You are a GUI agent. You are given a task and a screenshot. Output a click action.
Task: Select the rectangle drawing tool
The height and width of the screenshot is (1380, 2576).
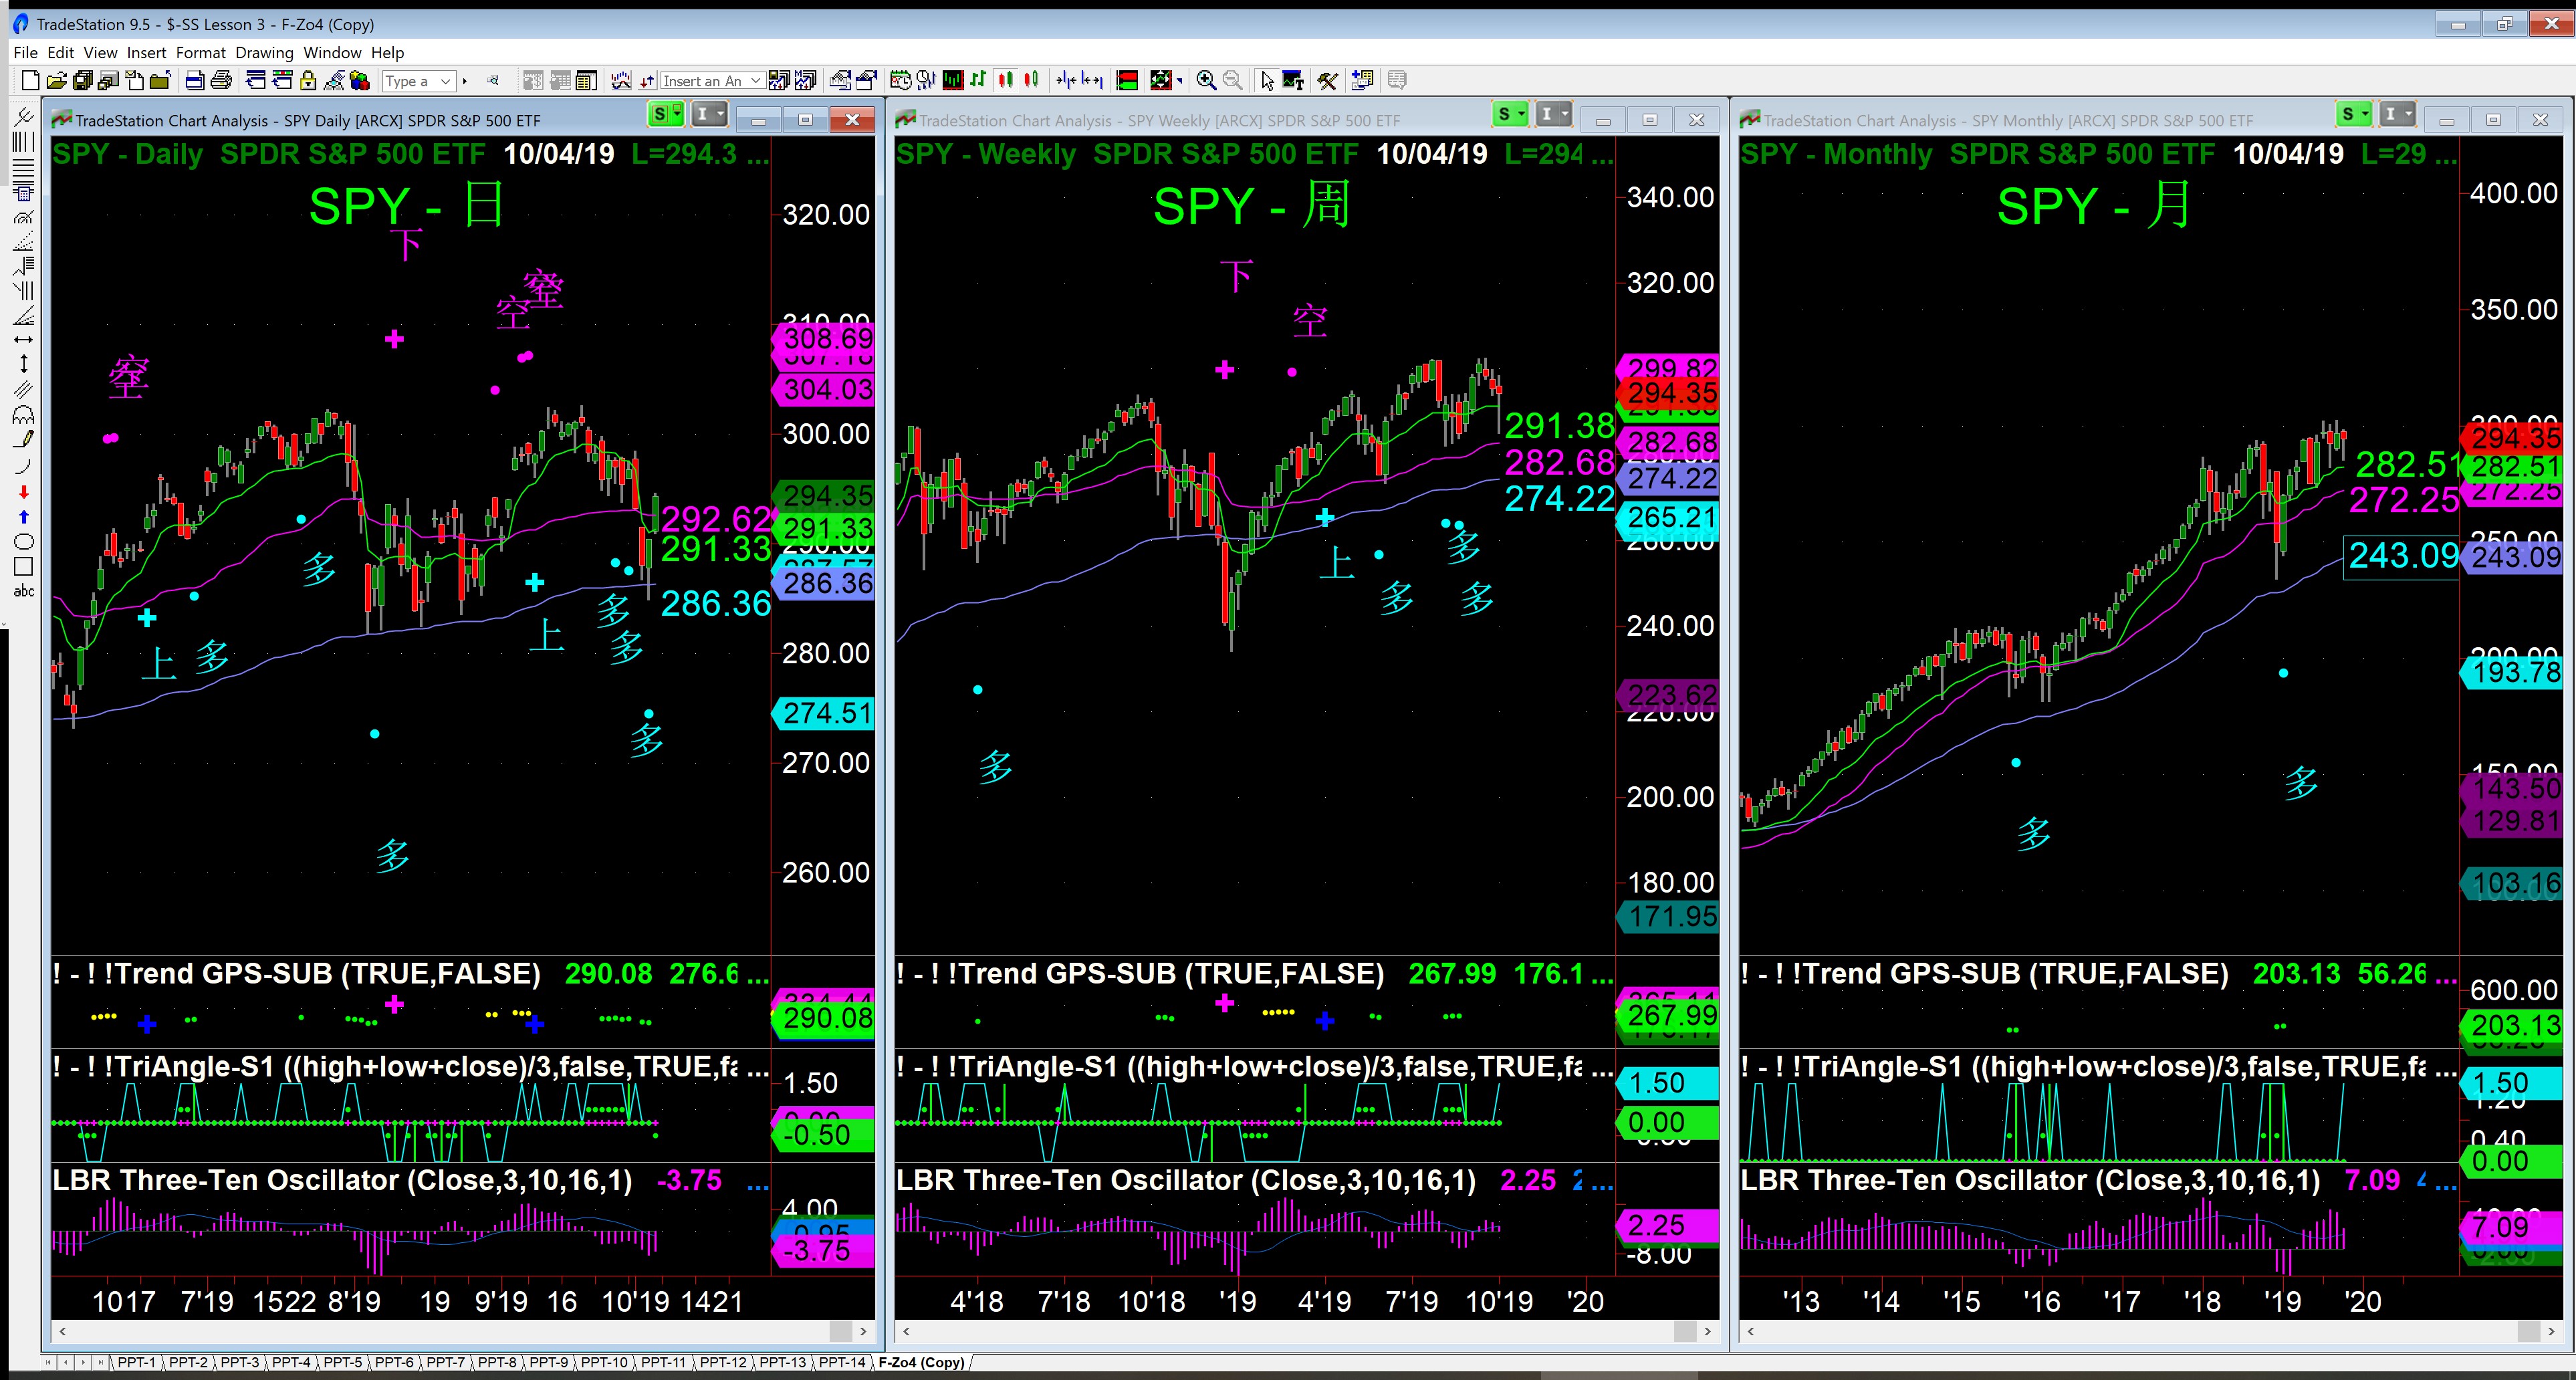pyautogui.click(x=24, y=567)
